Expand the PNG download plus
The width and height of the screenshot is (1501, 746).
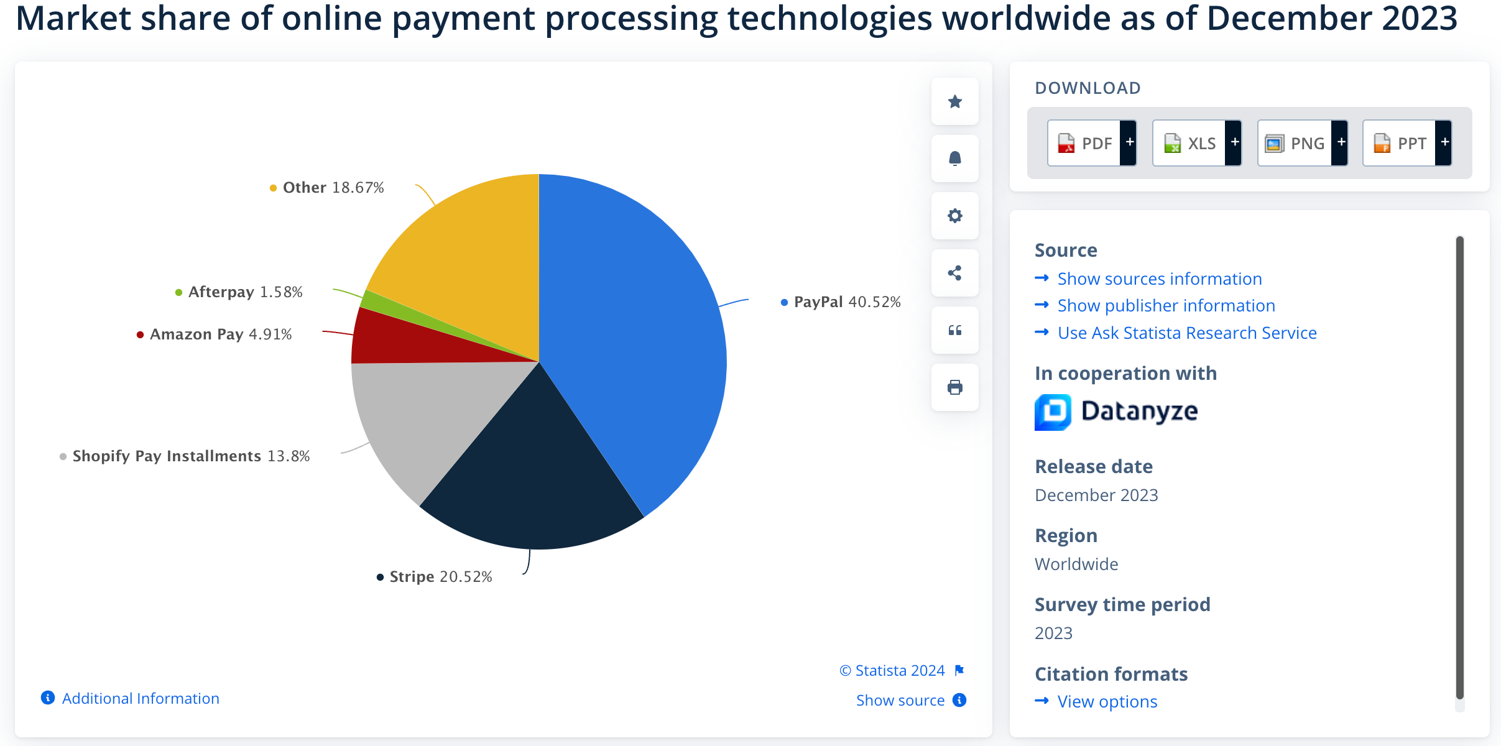point(1341,143)
